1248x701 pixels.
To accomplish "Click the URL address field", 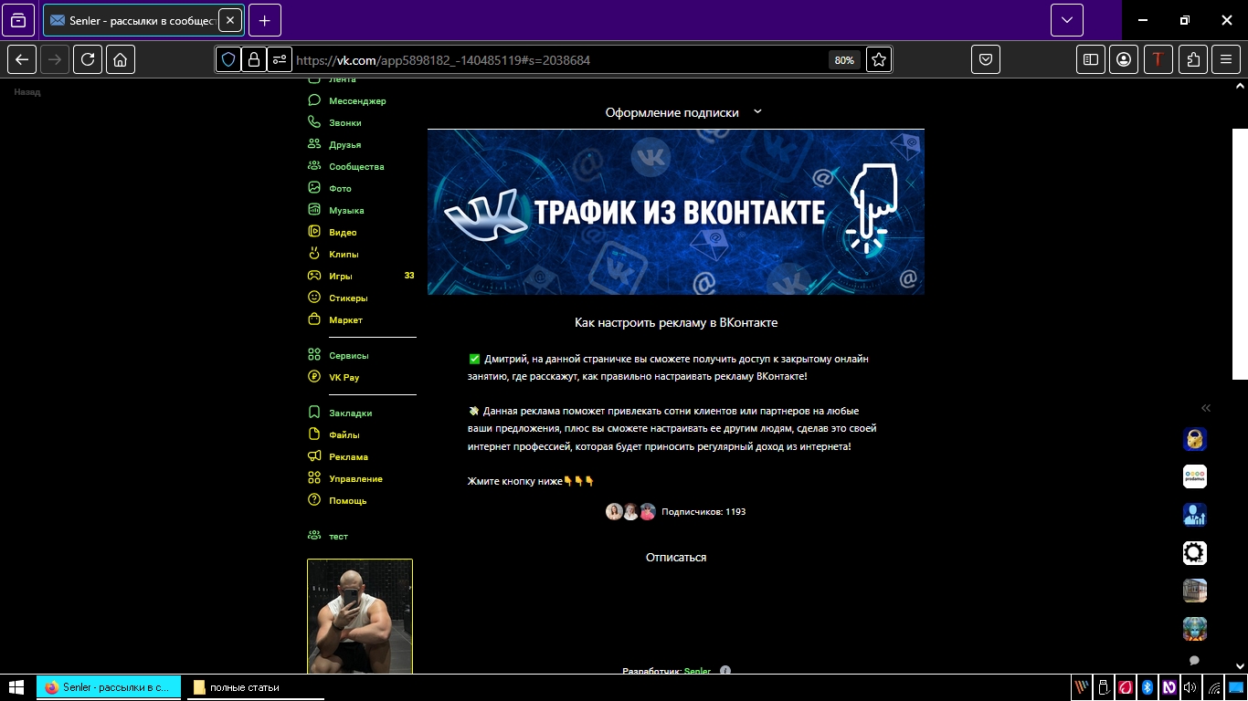I will [x=557, y=60].
